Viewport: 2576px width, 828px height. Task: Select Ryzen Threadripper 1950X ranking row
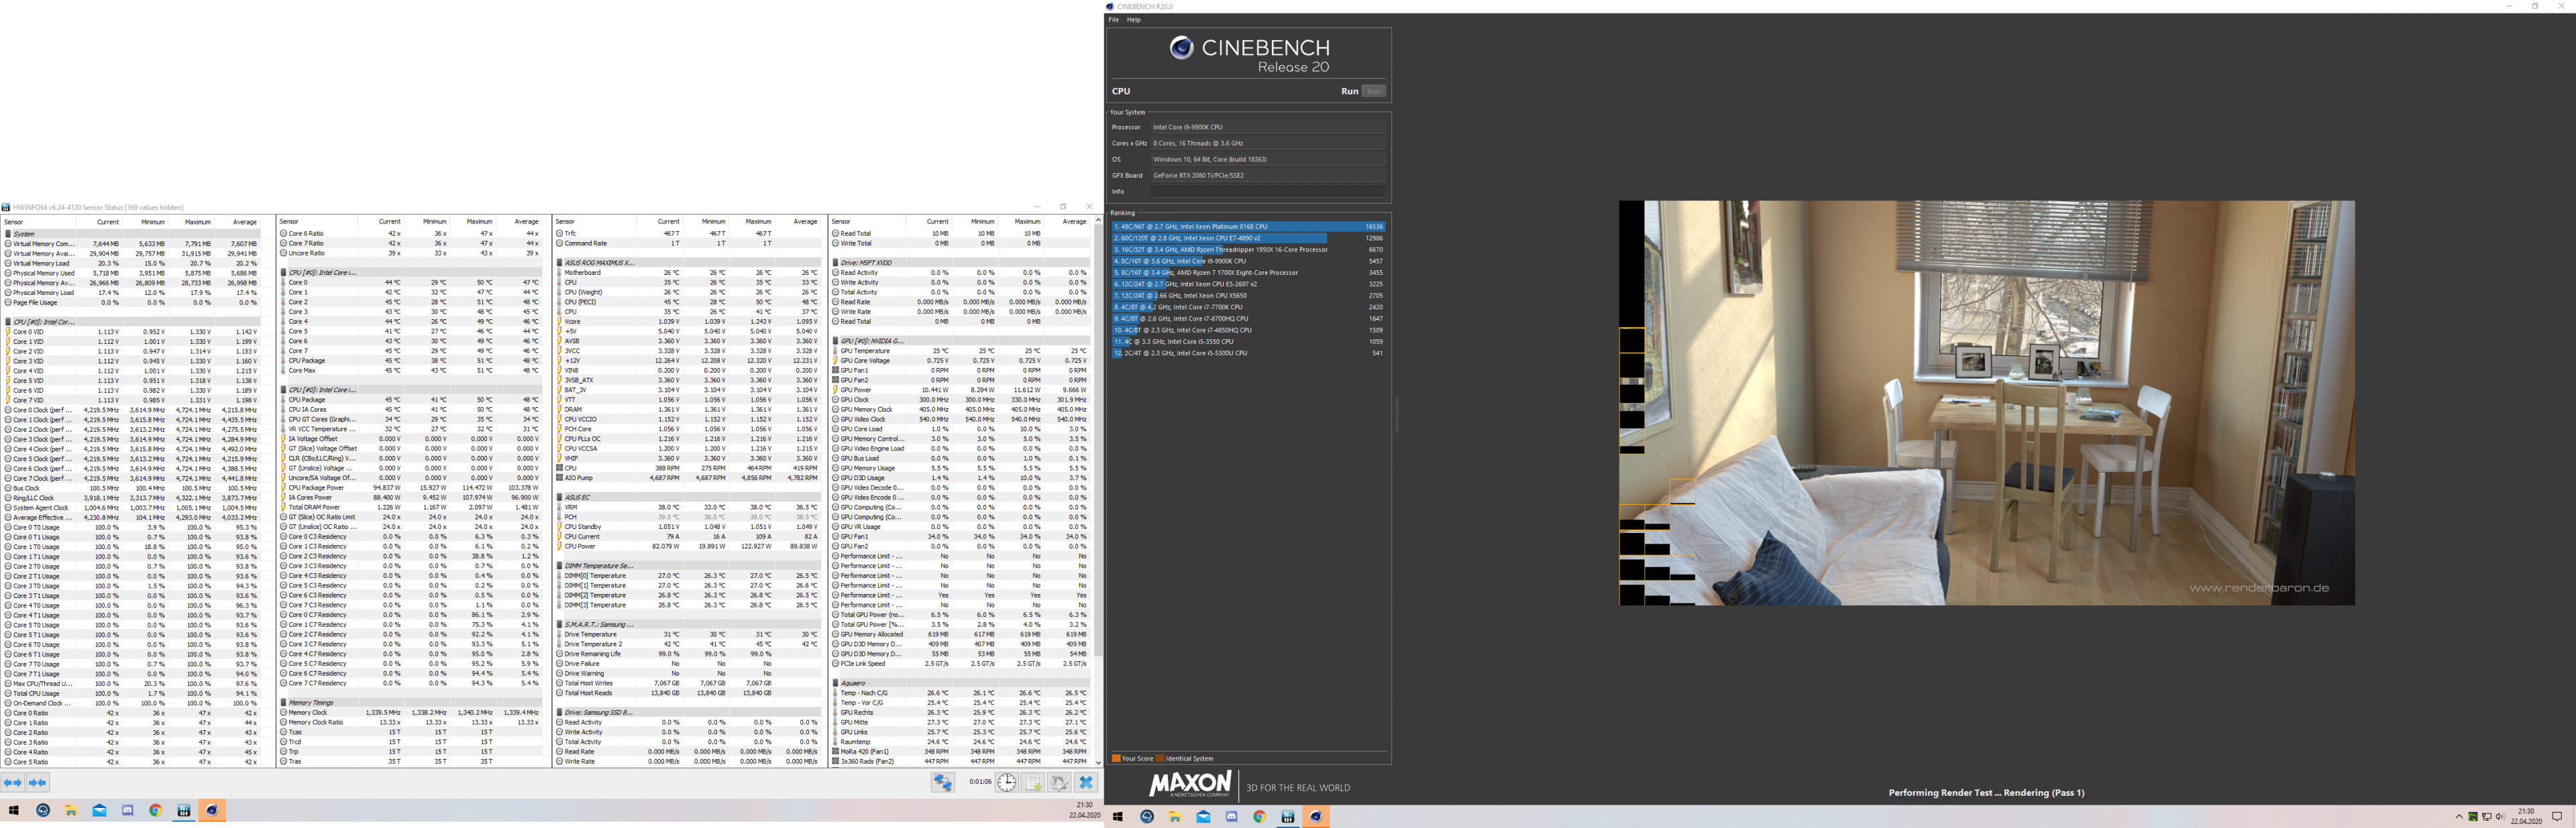coord(1247,250)
